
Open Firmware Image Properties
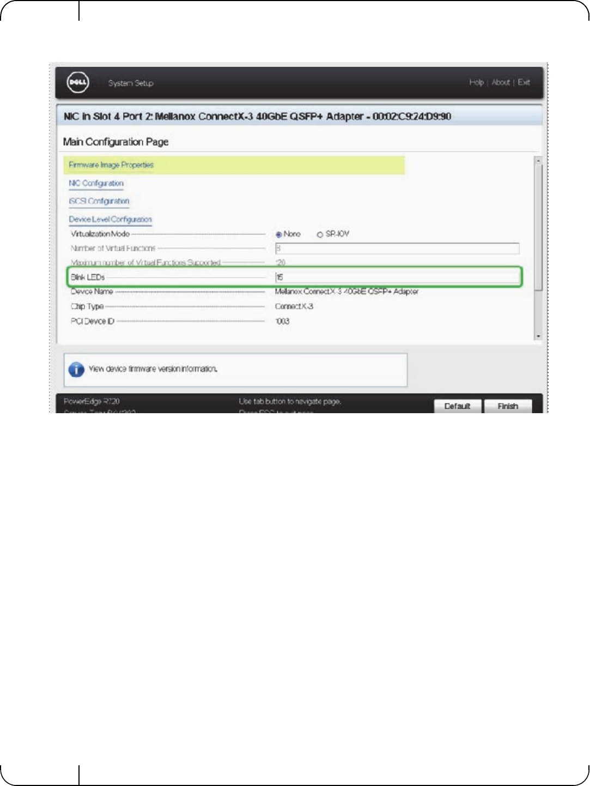(111, 165)
